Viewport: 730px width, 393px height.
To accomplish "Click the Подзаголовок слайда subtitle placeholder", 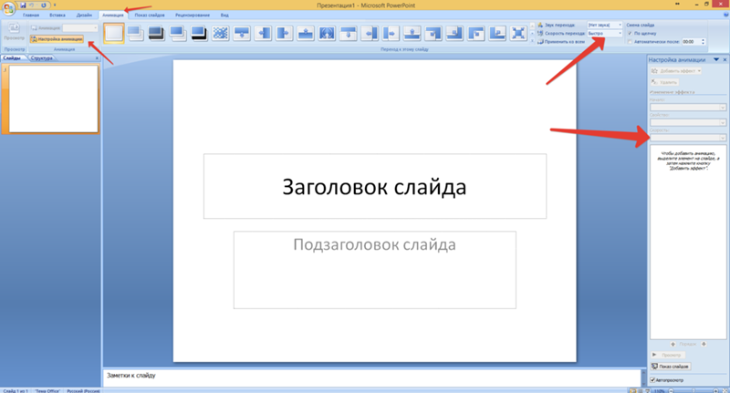I will pyautogui.click(x=375, y=270).
